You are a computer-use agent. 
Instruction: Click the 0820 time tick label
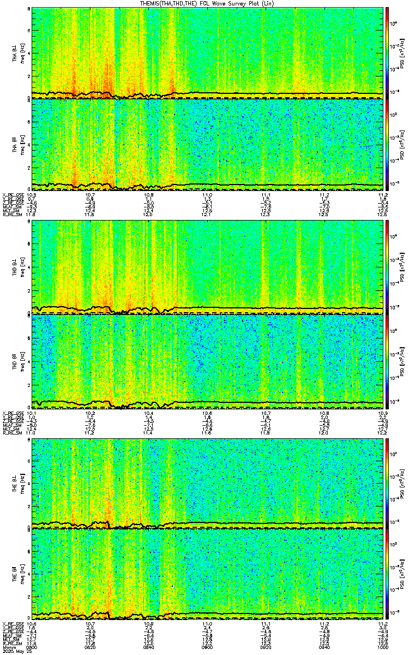click(90, 647)
